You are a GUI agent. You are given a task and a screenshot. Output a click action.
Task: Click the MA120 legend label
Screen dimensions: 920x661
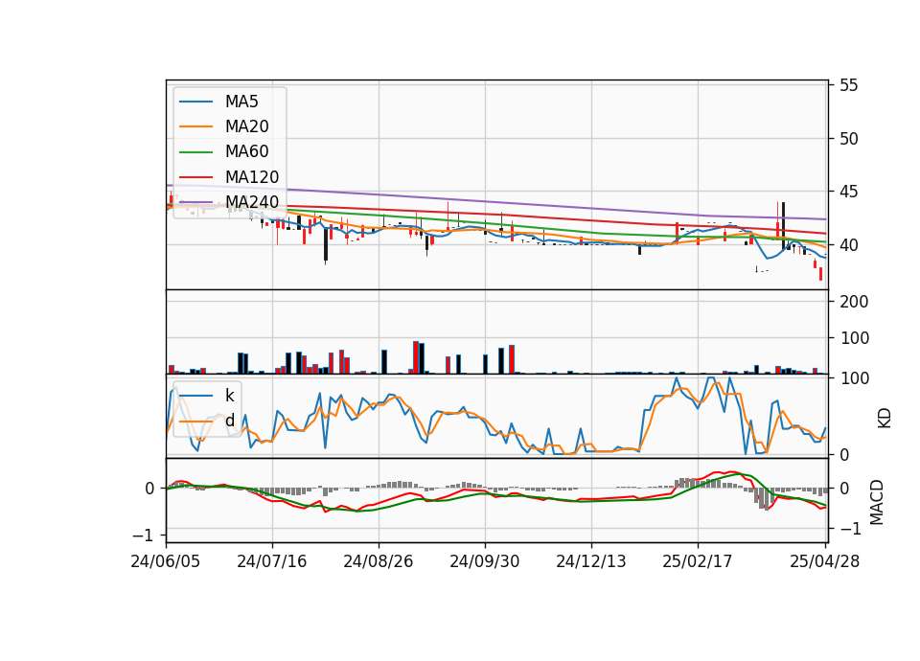[x=252, y=177]
